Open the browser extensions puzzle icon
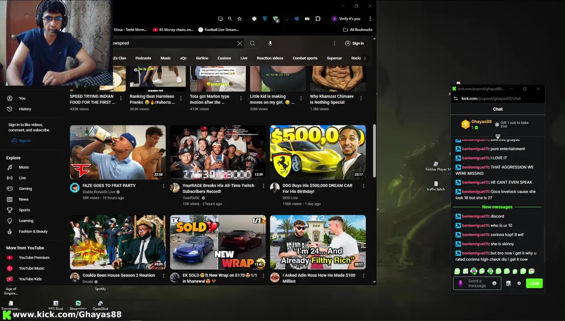565x321 pixels. (318, 19)
